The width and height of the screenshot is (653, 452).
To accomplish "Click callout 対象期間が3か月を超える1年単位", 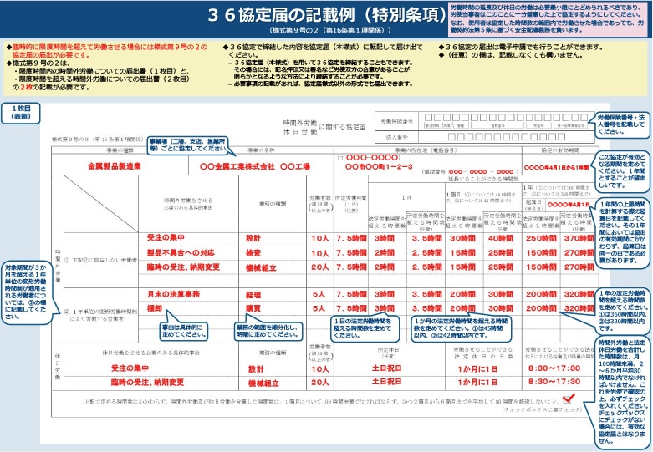I will 26,292.
